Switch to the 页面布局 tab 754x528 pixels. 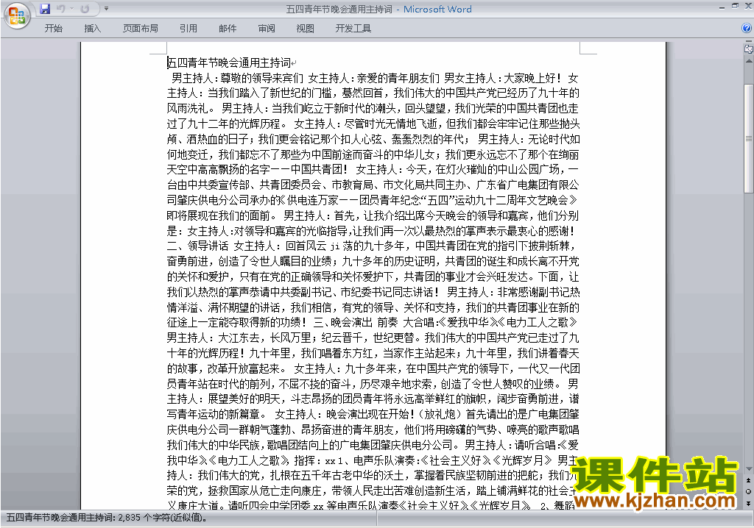(141, 29)
